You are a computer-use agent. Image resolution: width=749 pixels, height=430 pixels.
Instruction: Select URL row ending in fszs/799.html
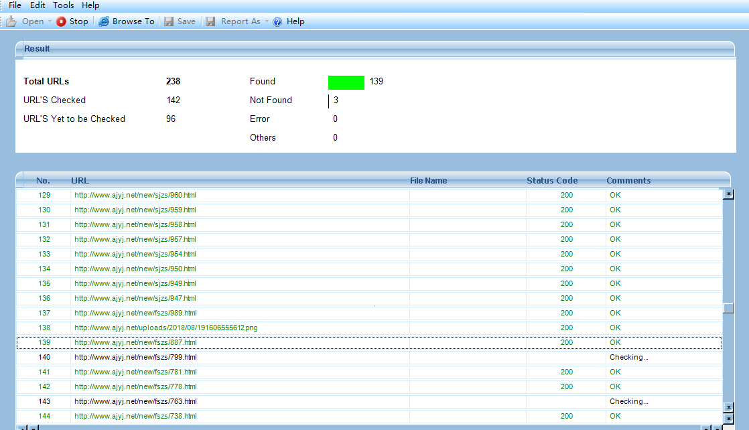135,358
